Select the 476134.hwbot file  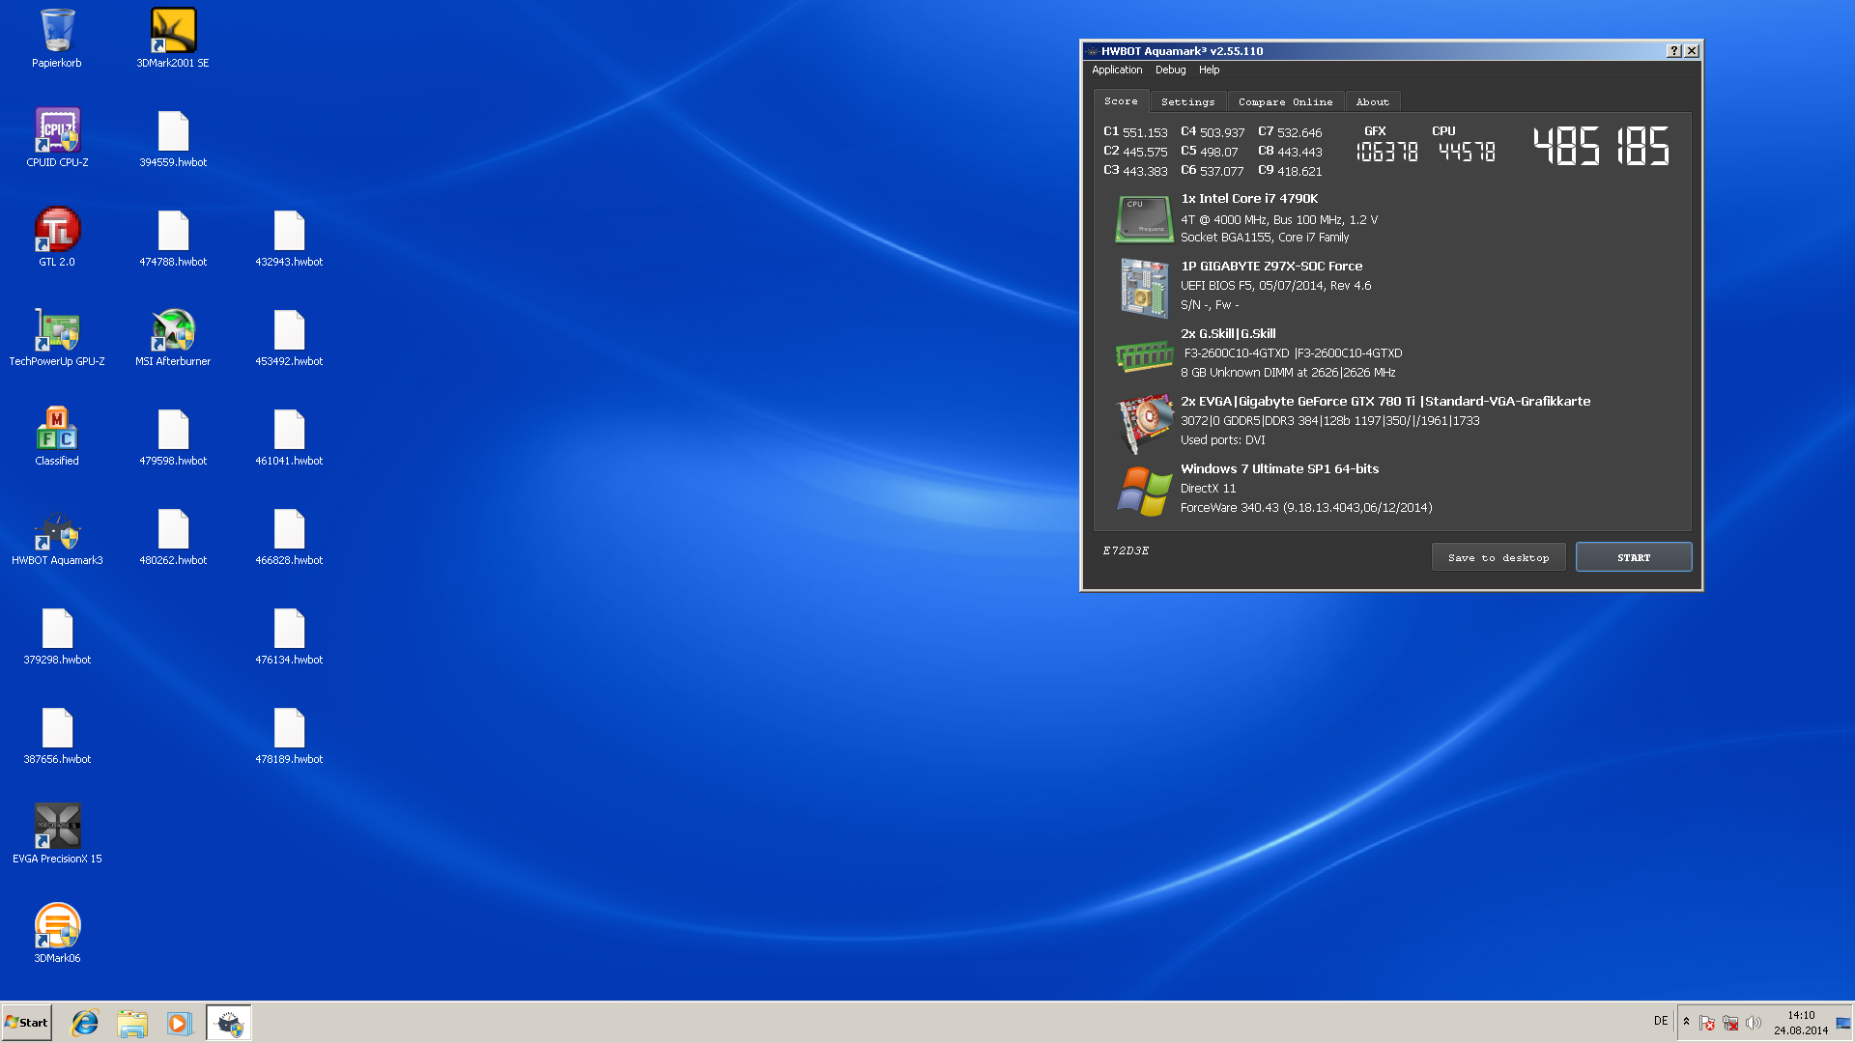click(289, 635)
